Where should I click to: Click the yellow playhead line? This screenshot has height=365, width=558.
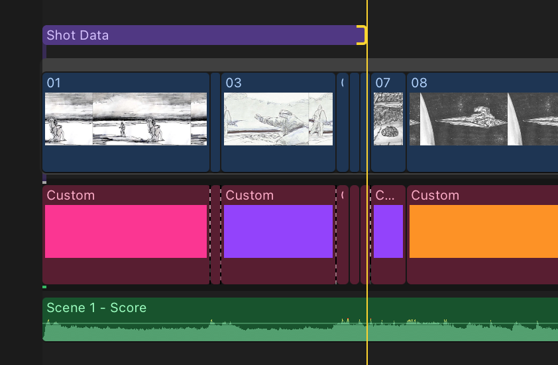(367, 182)
